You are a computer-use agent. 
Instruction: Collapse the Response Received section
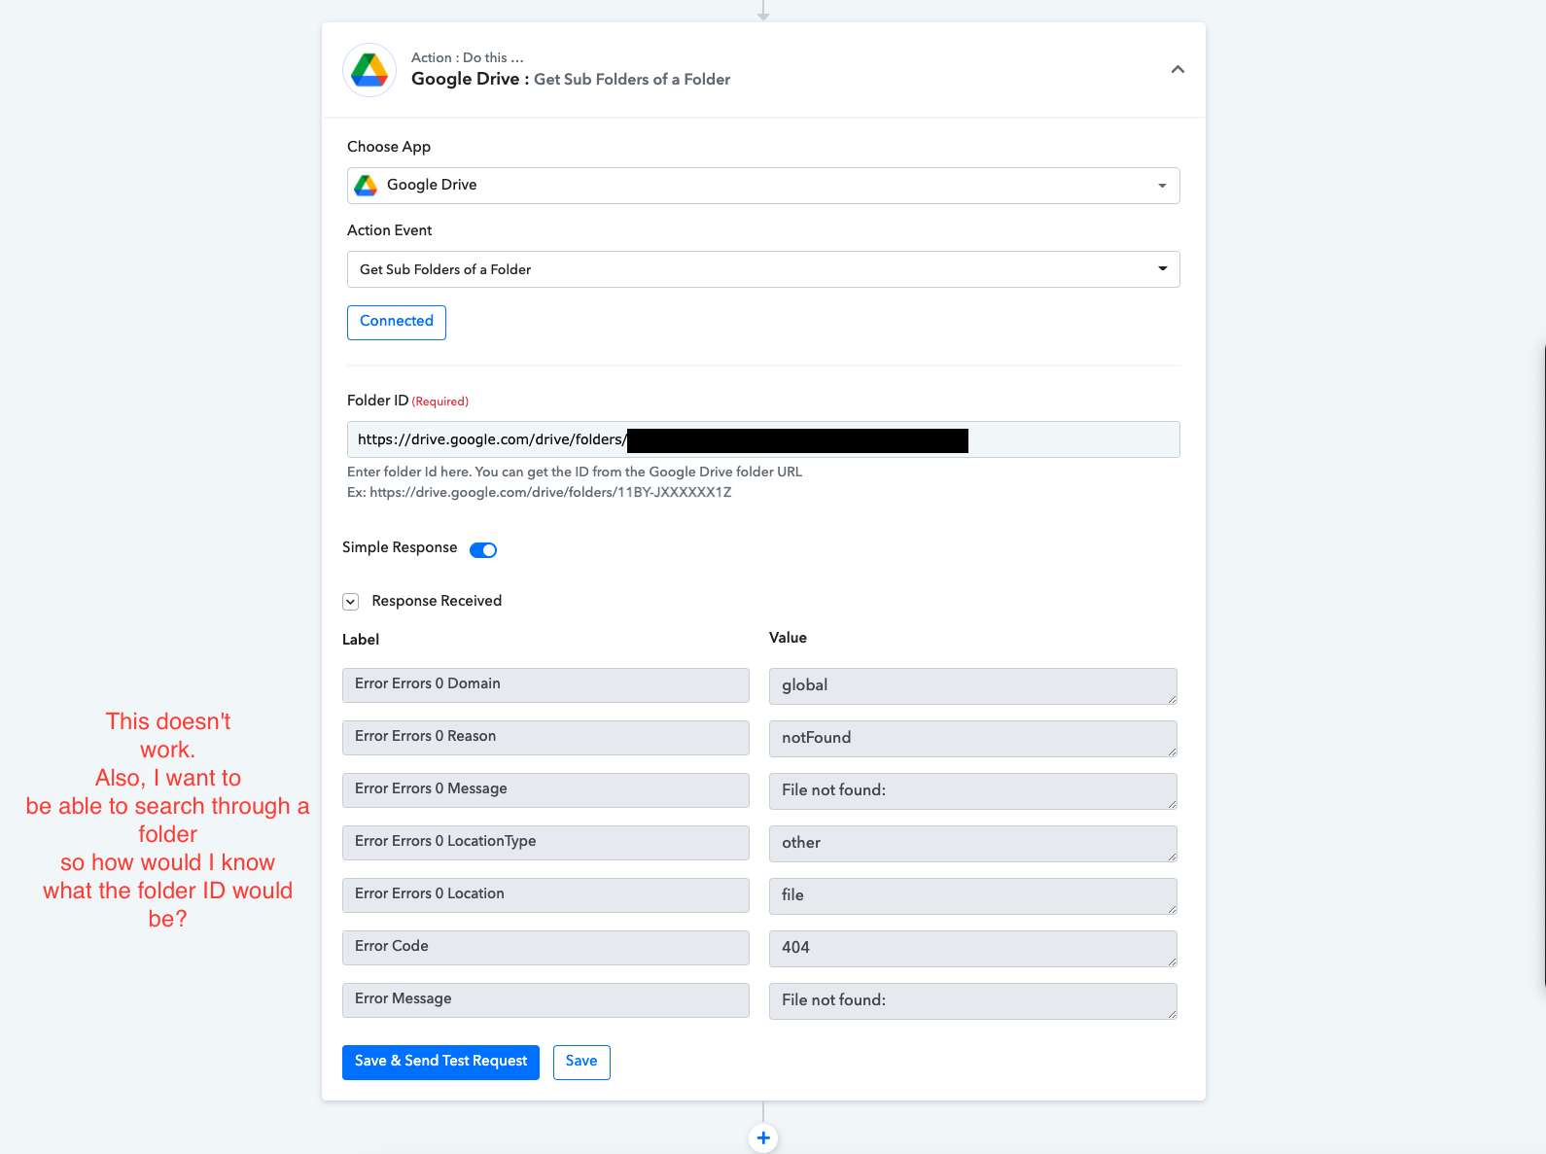[351, 602]
